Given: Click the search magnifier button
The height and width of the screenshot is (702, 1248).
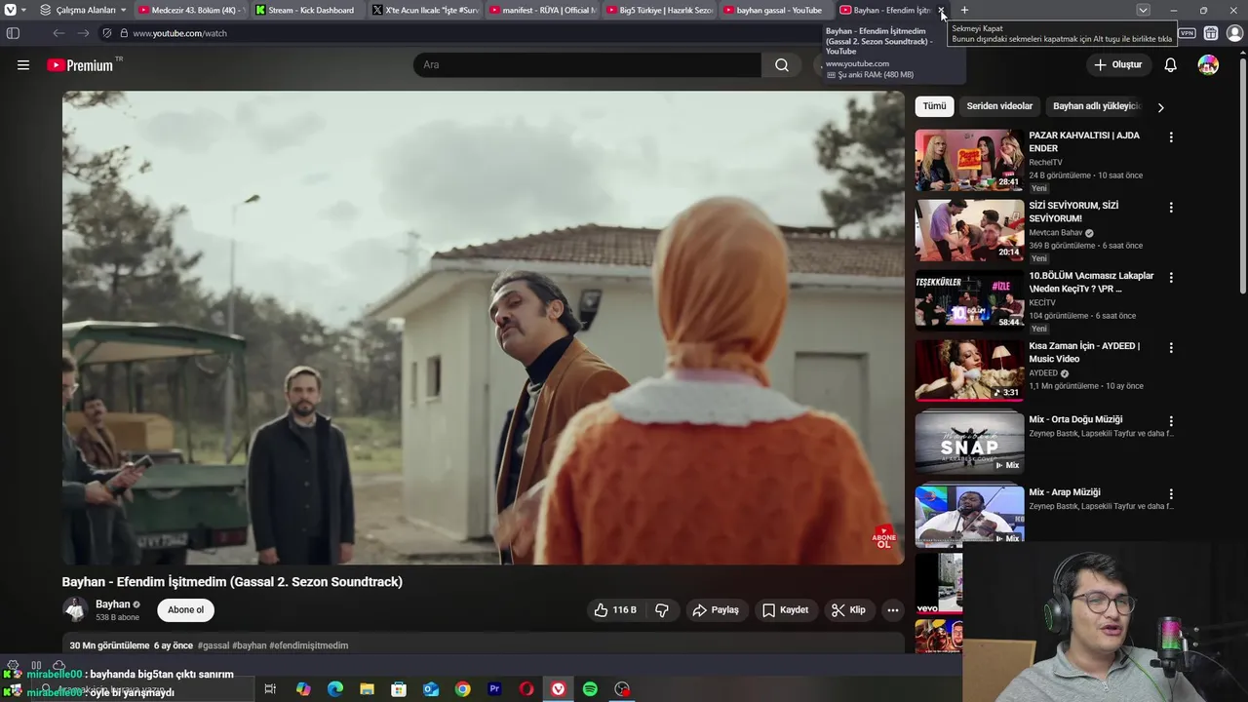Looking at the screenshot, I should [x=782, y=65].
